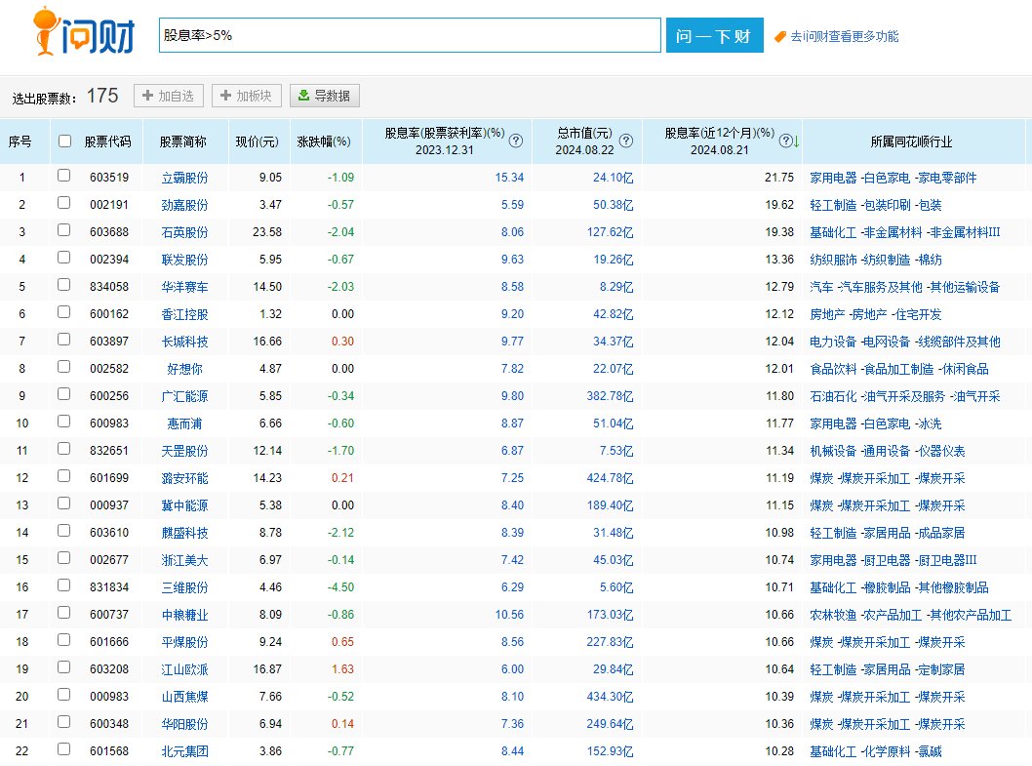Check the box for stock 603519

63,176
